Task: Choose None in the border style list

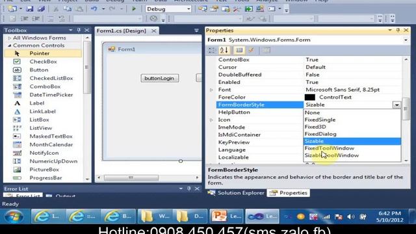Action: pos(352,112)
